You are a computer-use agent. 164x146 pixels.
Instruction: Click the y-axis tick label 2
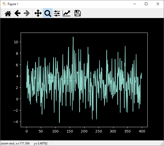(x=17, y=87)
